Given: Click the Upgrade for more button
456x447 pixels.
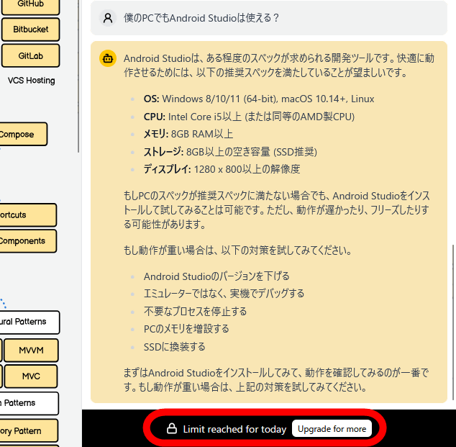Looking at the screenshot, I should tap(332, 429).
